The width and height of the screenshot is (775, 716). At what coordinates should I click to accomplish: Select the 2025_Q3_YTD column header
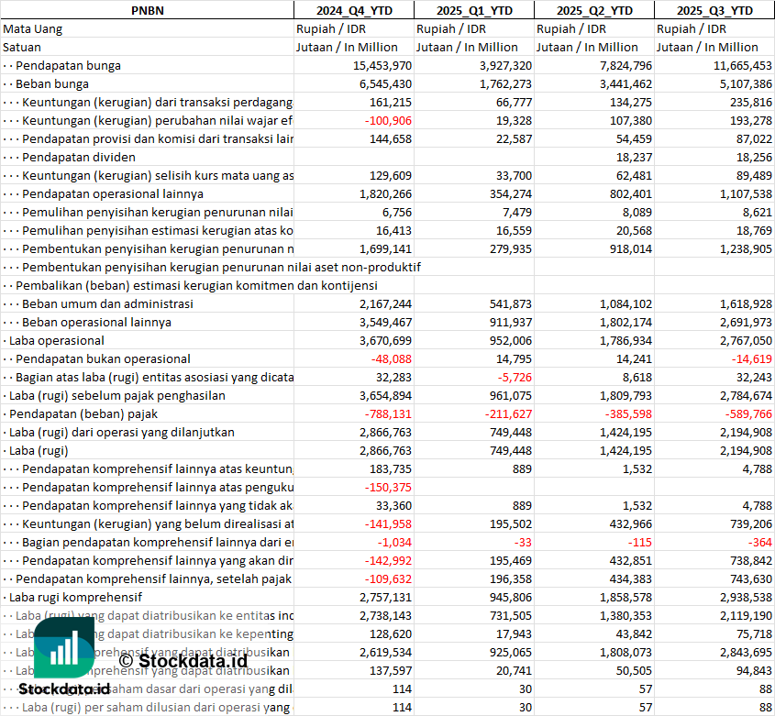pos(714,10)
